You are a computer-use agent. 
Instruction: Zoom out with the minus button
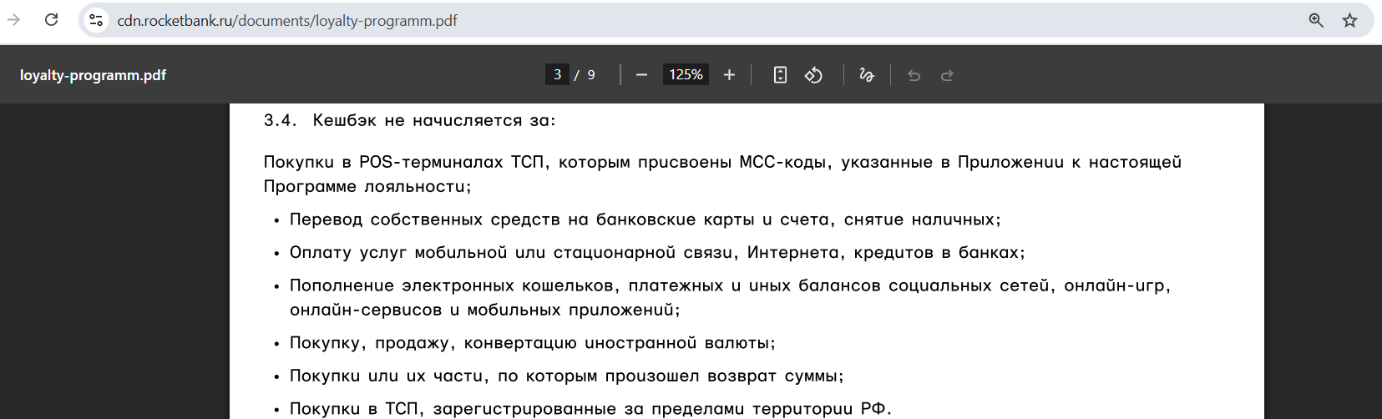point(641,75)
